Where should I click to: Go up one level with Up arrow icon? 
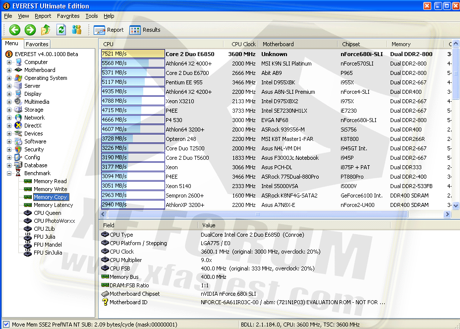46,30
